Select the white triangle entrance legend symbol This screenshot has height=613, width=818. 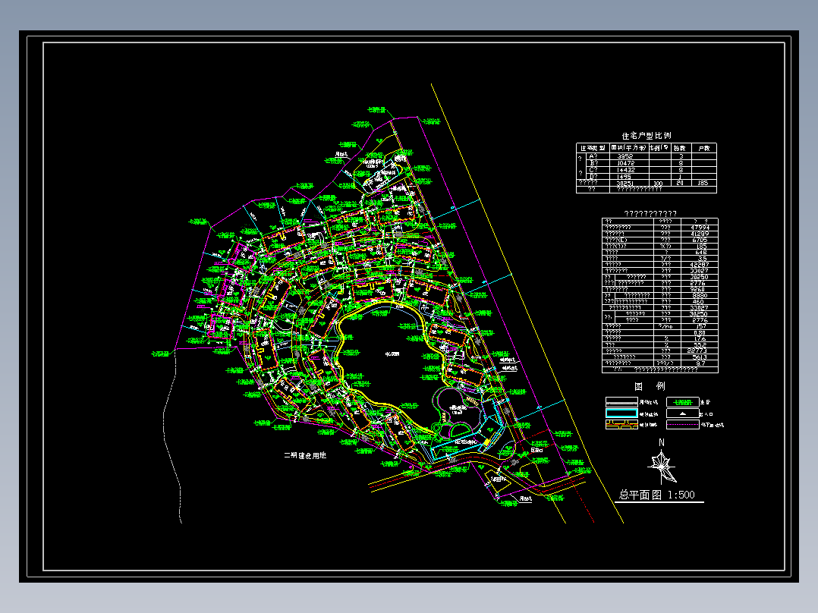pyautogui.click(x=682, y=413)
